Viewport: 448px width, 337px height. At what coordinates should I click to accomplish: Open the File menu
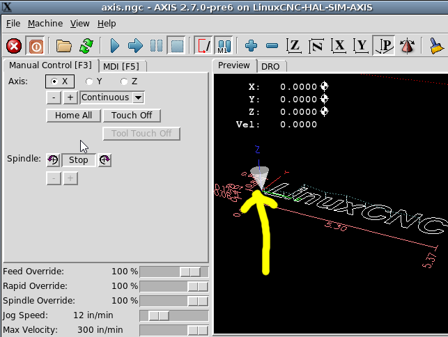pos(13,24)
